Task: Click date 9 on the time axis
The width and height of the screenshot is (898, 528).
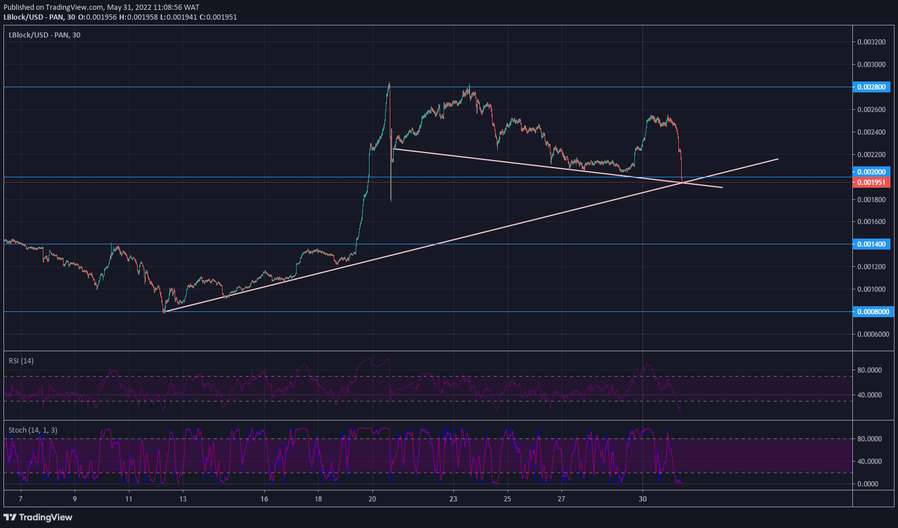Action: [75, 499]
